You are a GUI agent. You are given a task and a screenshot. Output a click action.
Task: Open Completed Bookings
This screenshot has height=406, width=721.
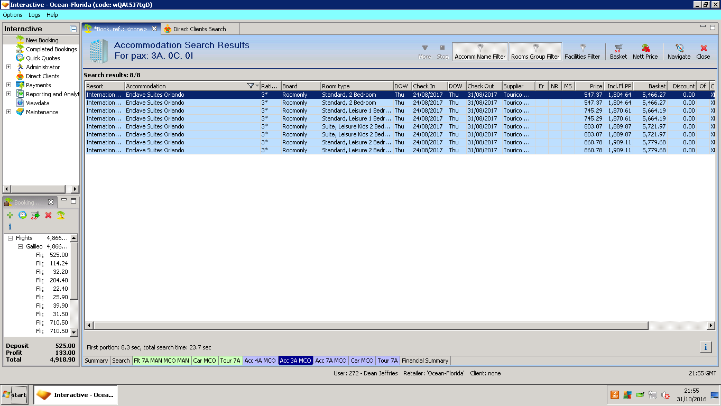(x=51, y=49)
